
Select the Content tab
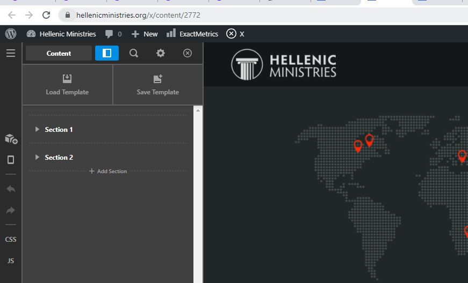(59, 53)
